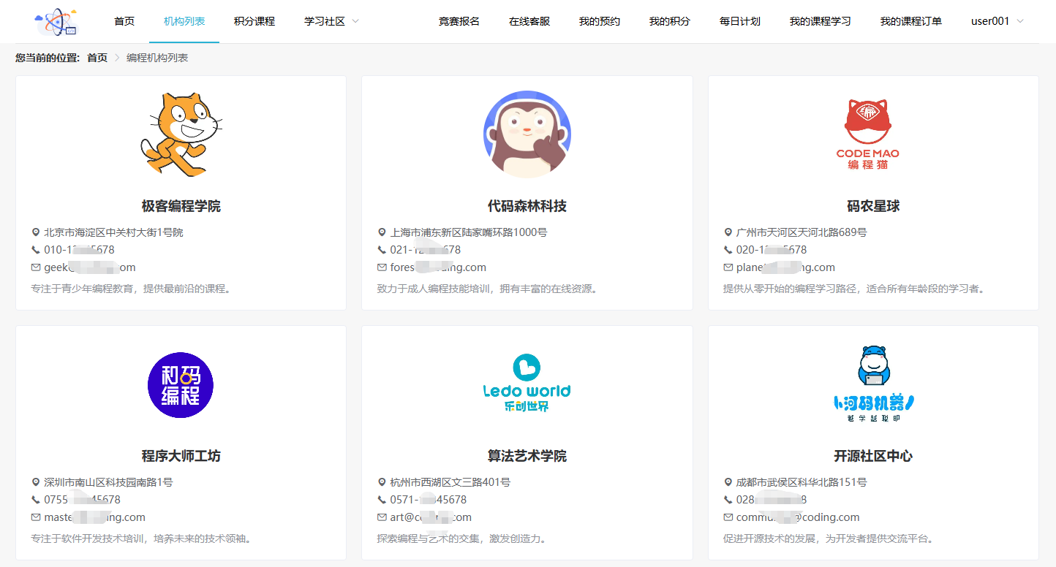Click description 专注于软件开发技术培训
1056x567 pixels.
click(x=141, y=539)
